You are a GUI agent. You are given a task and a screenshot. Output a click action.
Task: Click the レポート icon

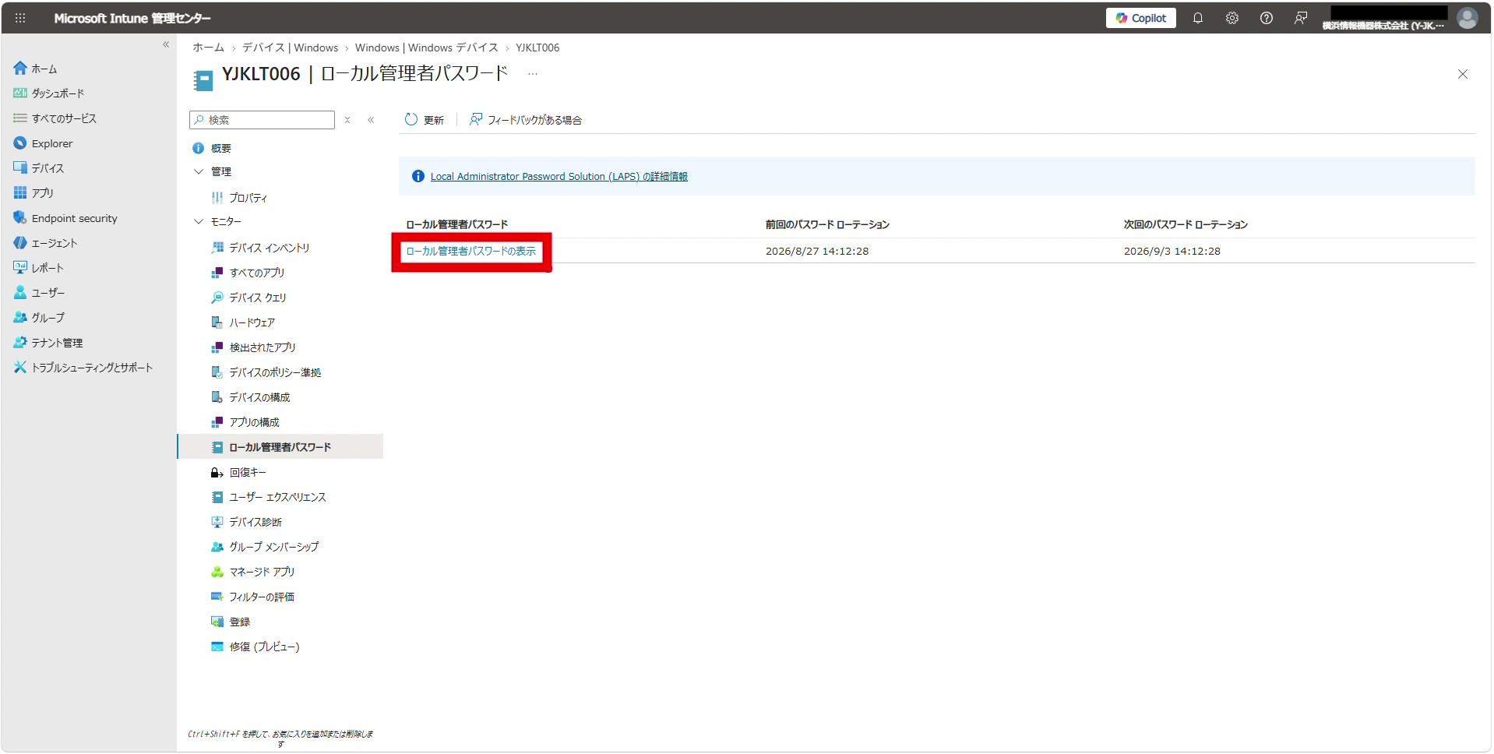coord(19,268)
